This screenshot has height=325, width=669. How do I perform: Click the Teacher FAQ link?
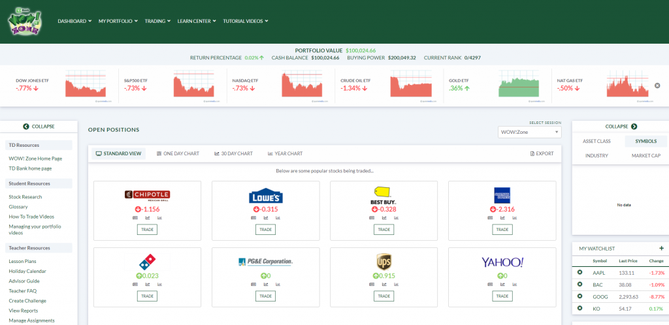coord(23,291)
